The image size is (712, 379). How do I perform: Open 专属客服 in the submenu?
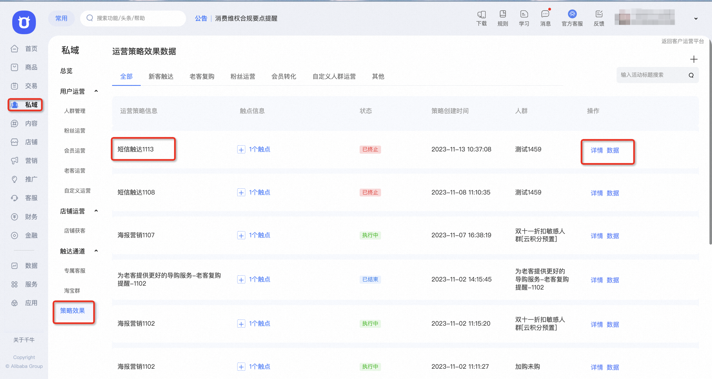(x=75, y=271)
